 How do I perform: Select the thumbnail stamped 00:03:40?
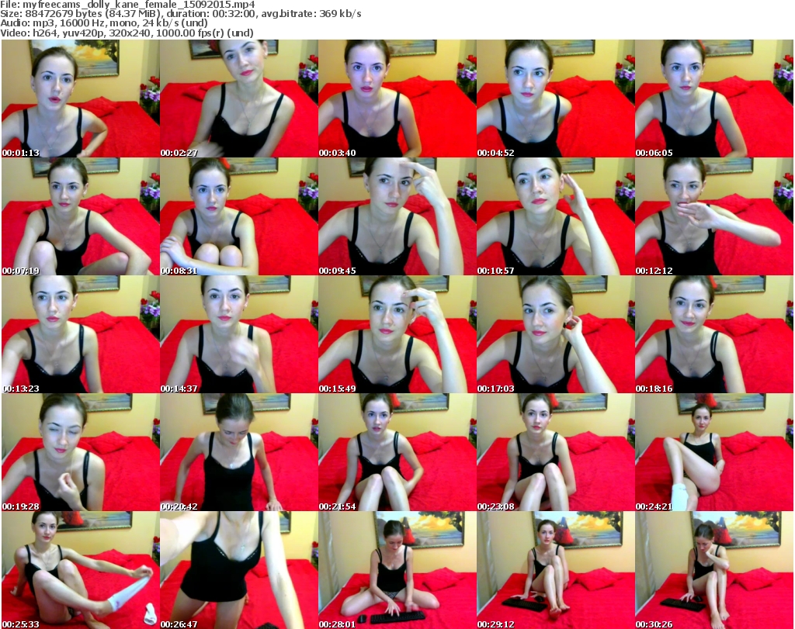point(397,98)
